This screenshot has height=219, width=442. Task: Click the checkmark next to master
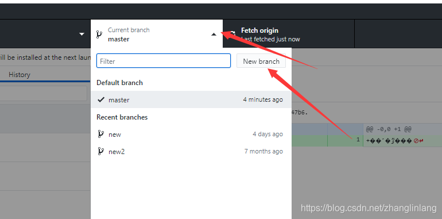[101, 99]
